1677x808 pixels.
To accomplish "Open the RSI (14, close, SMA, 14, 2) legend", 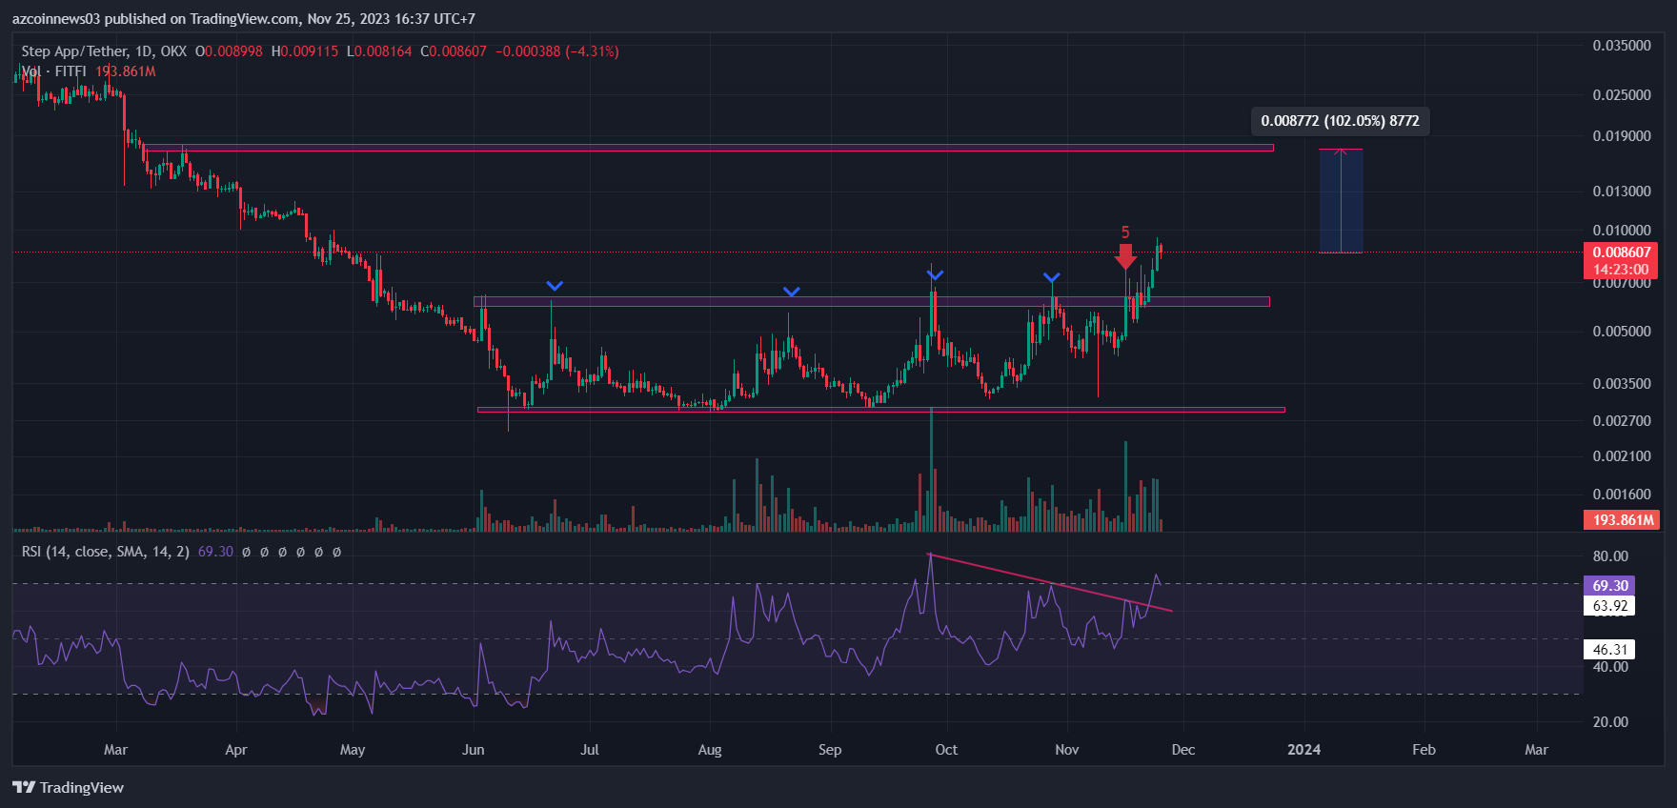I will point(106,552).
